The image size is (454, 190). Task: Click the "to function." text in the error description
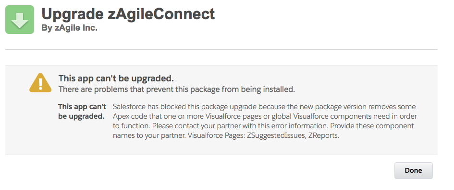(132, 126)
